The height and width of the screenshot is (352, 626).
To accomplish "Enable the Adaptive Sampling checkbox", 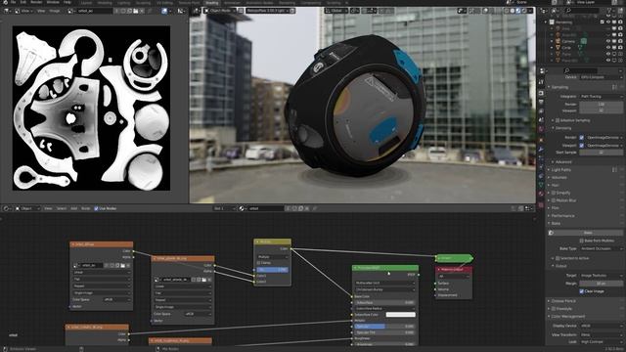I will click(558, 120).
